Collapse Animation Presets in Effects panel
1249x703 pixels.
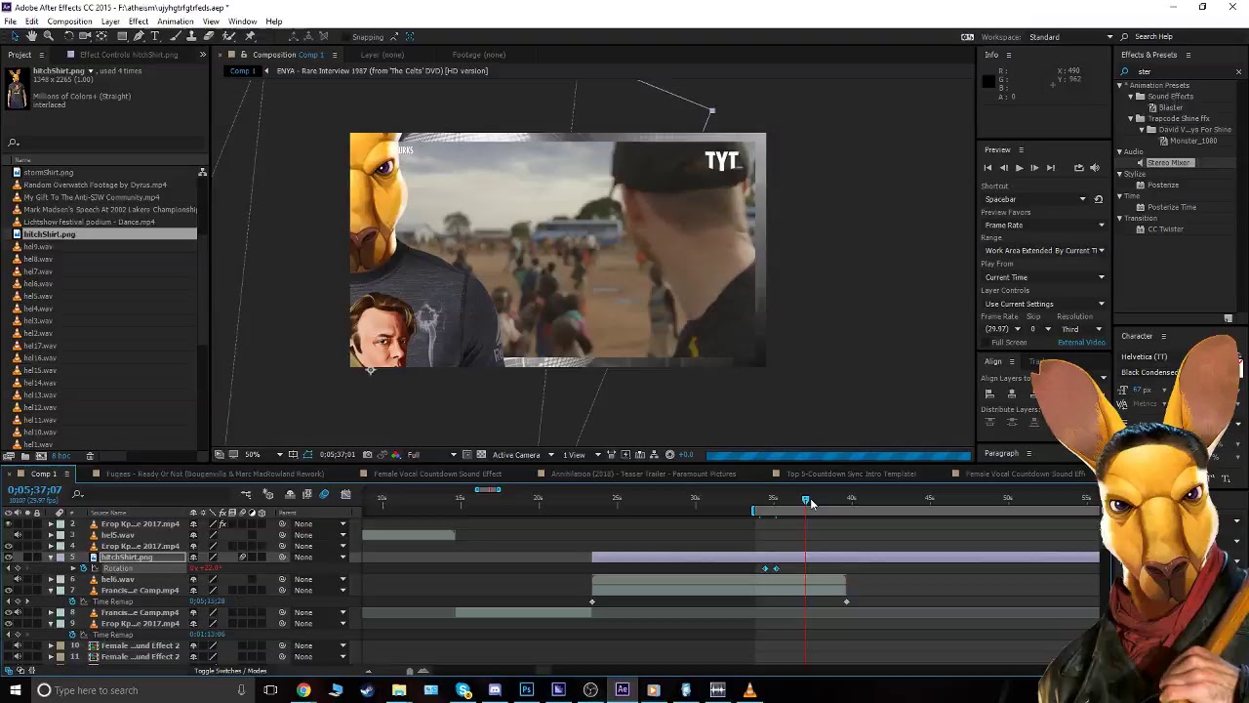1120,85
